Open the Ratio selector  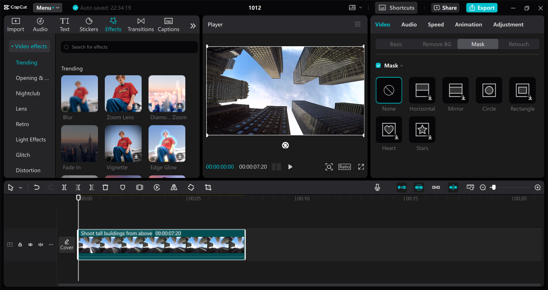click(345, 167)
